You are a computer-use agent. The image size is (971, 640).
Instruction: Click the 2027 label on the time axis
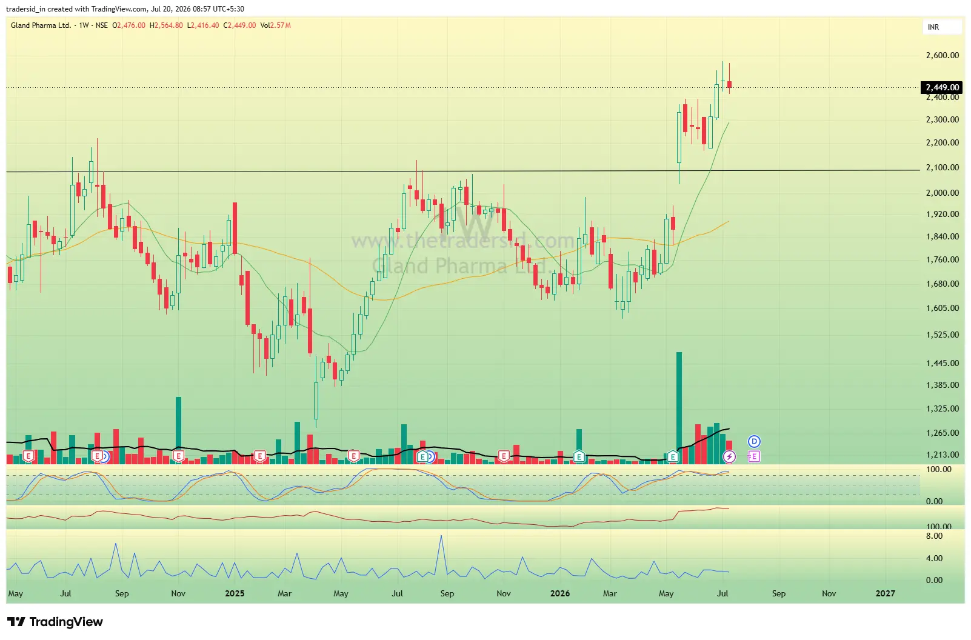coord(885,593)
